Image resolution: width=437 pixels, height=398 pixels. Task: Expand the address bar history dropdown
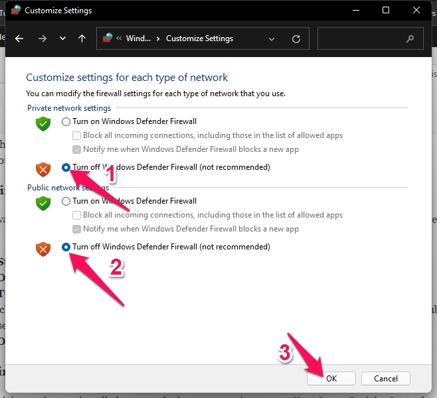tap(272, 39)
